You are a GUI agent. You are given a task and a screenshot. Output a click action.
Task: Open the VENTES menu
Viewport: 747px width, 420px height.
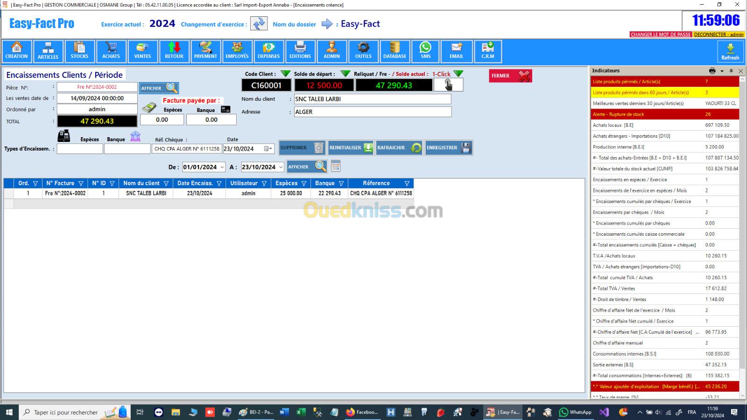pos(142,51)
